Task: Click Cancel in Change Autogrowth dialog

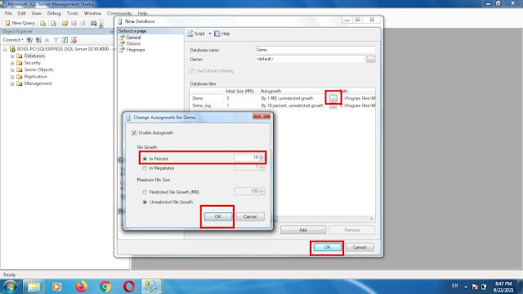Action: (x=250, y=216)
